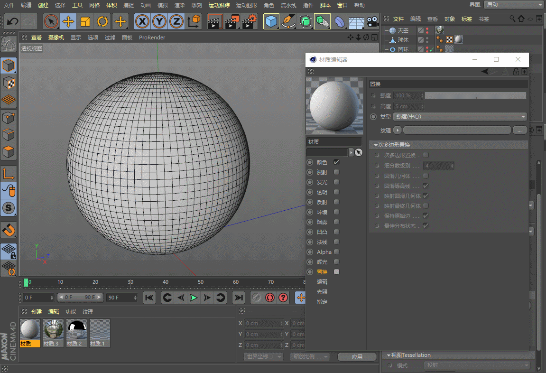Select the Move tool in top toolbar
This screenshot has height=373, width=546.
click(68, 22)
